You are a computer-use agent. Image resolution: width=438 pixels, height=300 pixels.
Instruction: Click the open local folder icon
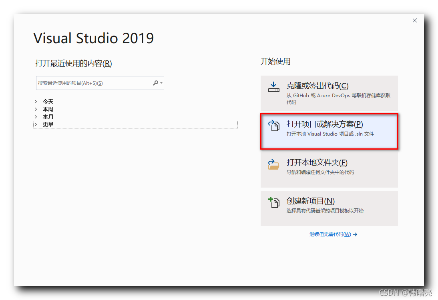[273, 164]
